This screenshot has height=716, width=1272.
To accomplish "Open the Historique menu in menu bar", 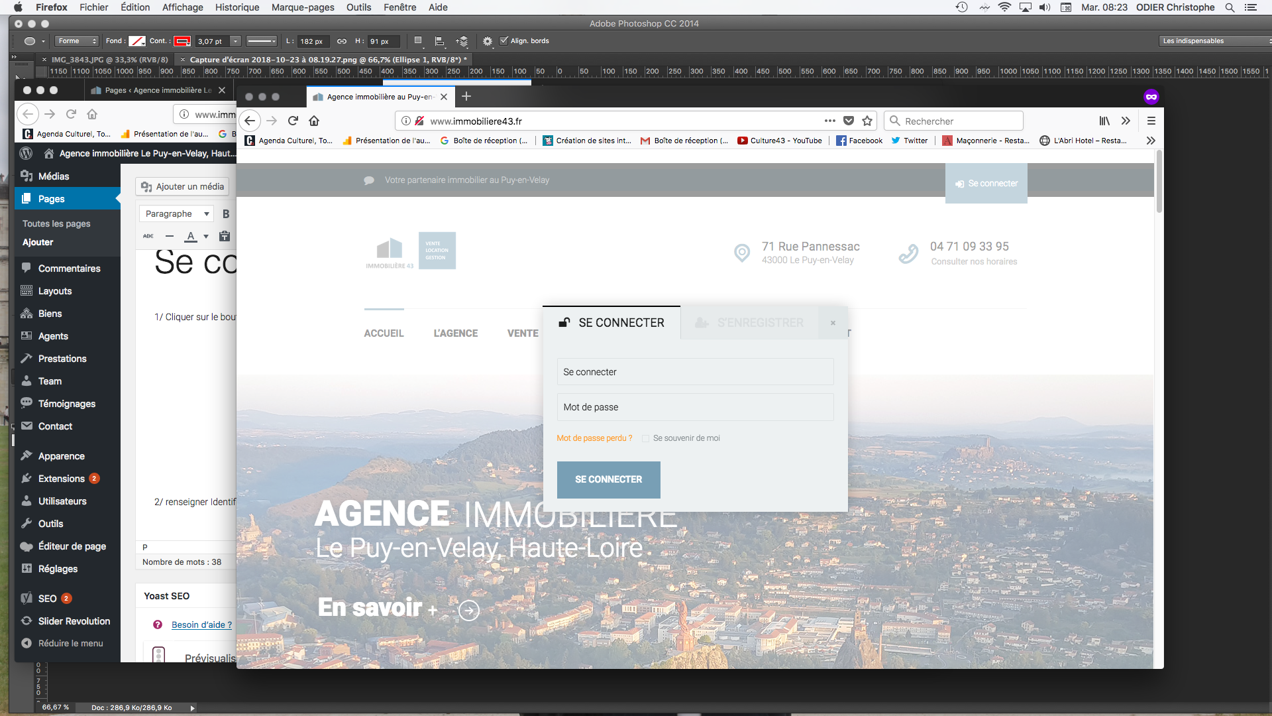I will point(237,7).
